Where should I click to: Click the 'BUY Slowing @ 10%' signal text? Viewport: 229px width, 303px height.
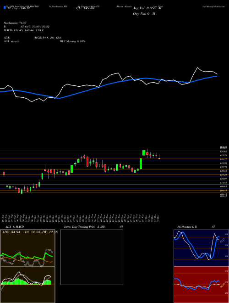coord(72,41)
